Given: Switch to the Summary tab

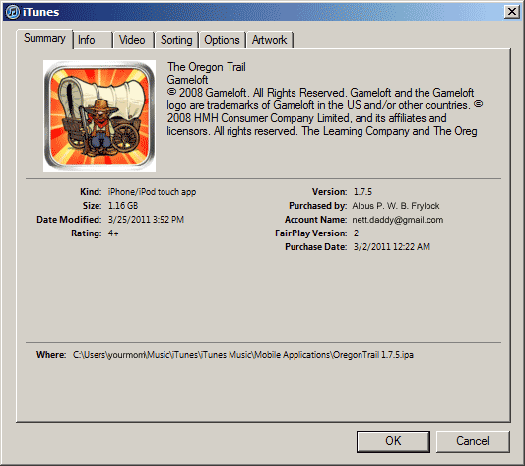Looking at the screenshot, I should pos(44,38).
